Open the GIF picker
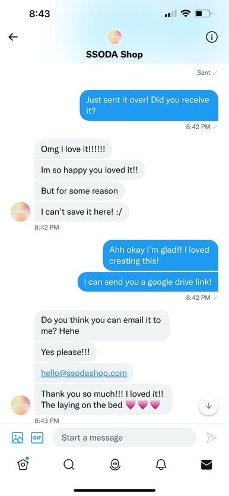Viewport: 229px width, 496px height. pos(37,438)
